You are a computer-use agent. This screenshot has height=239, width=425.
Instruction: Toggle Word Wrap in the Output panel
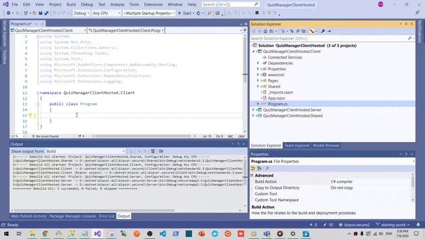(161, 151)
